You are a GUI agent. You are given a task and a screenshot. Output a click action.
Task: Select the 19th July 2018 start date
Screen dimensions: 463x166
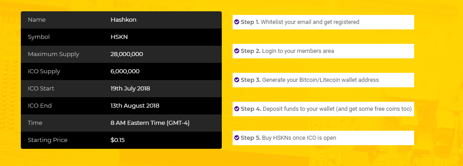(x=130, y=89)
